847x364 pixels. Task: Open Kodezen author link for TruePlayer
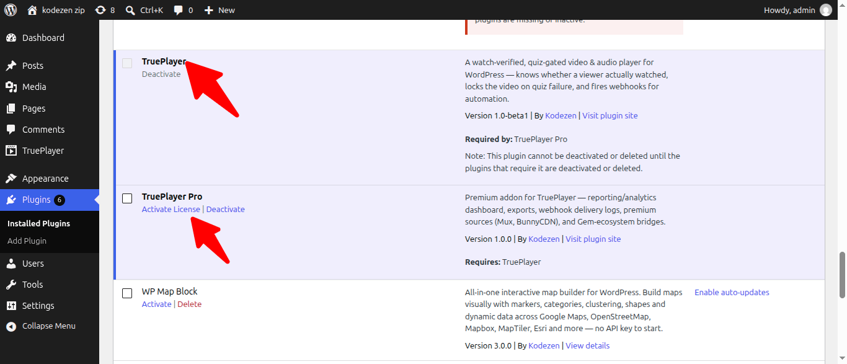[x=561, y=115]
